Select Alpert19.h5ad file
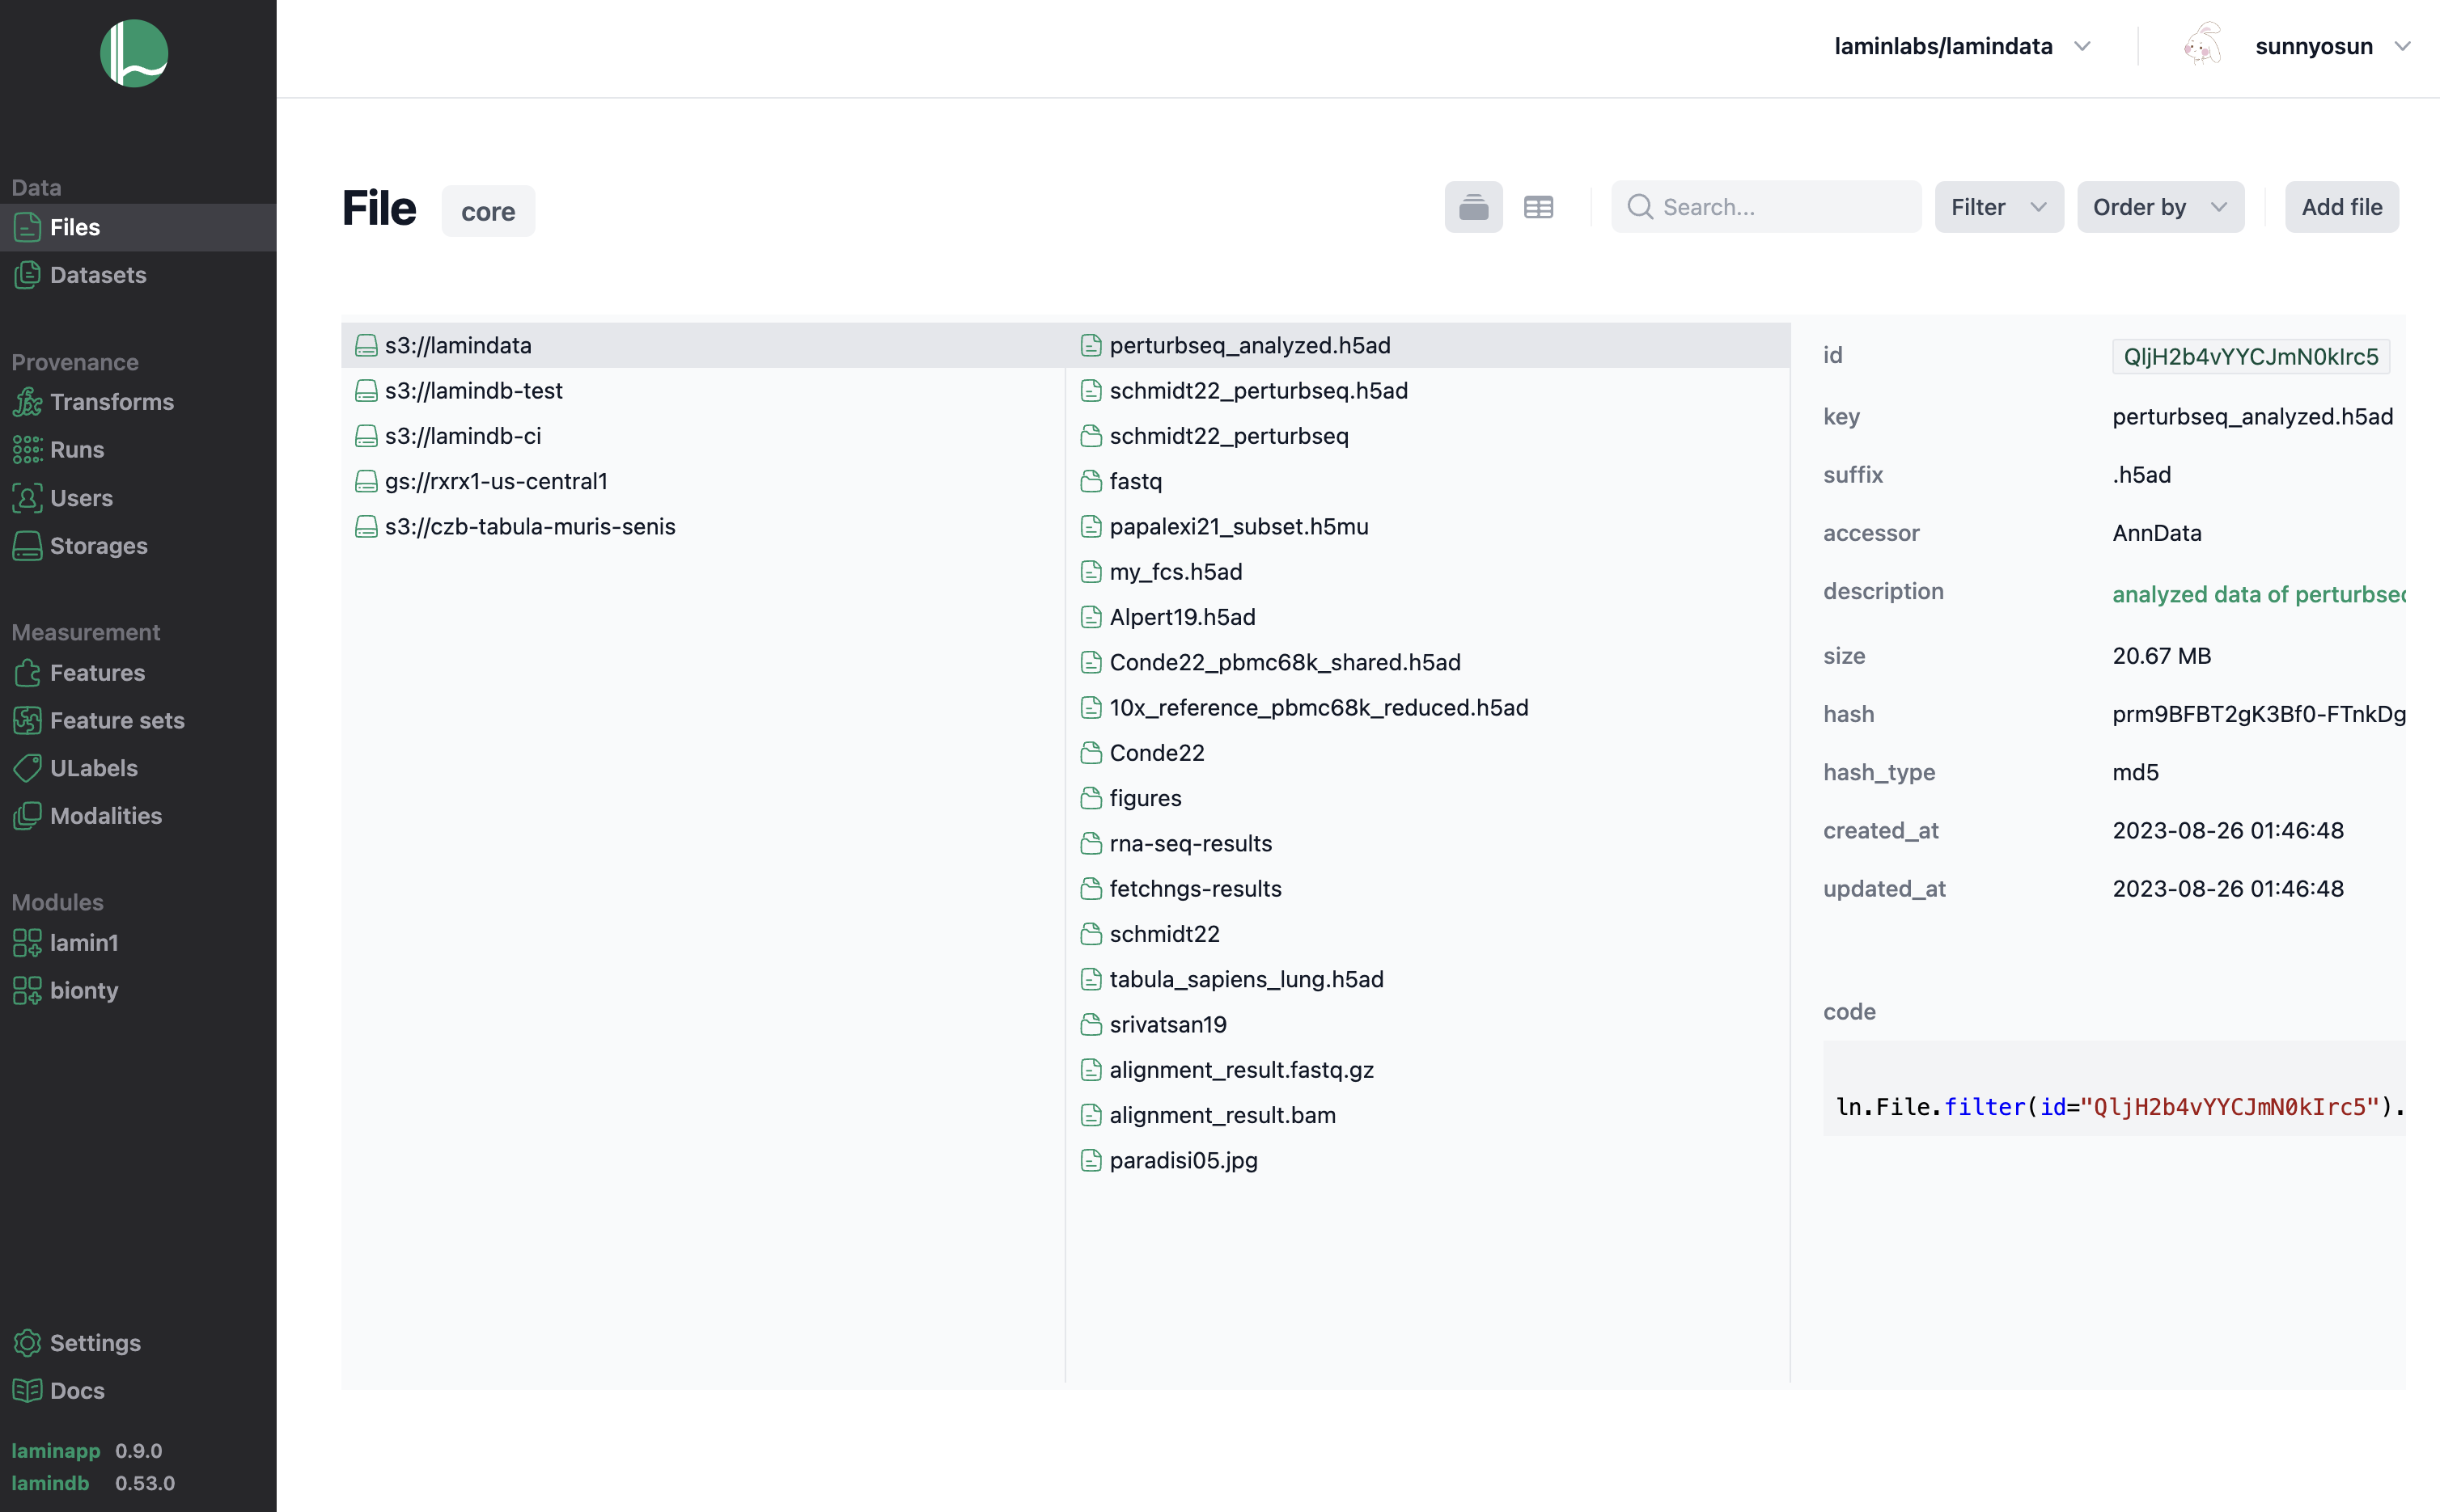The width and height of the screenshot is (2440, 1512). [x=1428, y=617]
